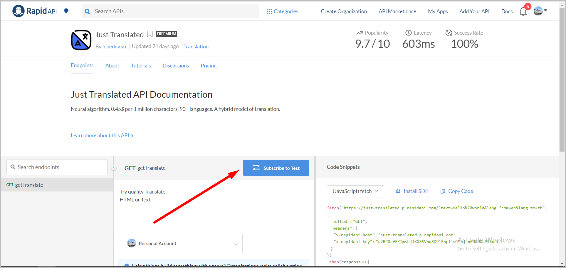Open Create Organization

344,11
